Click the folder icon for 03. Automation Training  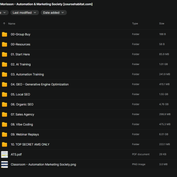pos(4,74)
